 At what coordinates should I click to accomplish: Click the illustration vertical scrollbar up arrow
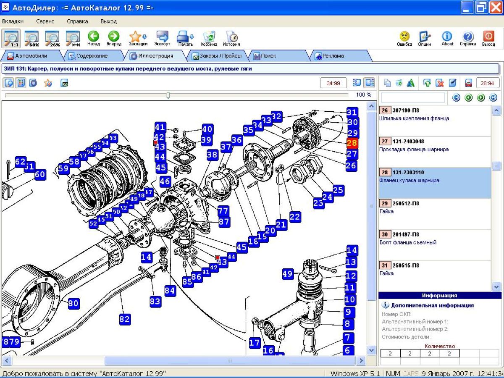[371, 107]
